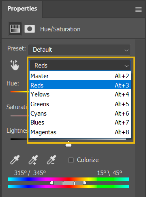Open the Properties panel menu icon
Image resolution: width=146 pixels, height=197 pixels.
coord(138,10)
